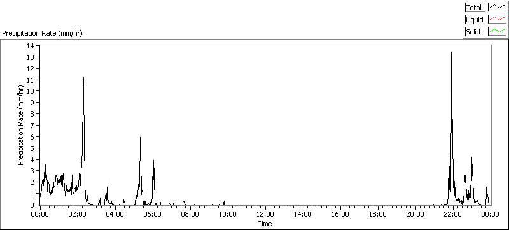509x230 pixels.
Task: Click the y-axis value 13
Action: 31,57
